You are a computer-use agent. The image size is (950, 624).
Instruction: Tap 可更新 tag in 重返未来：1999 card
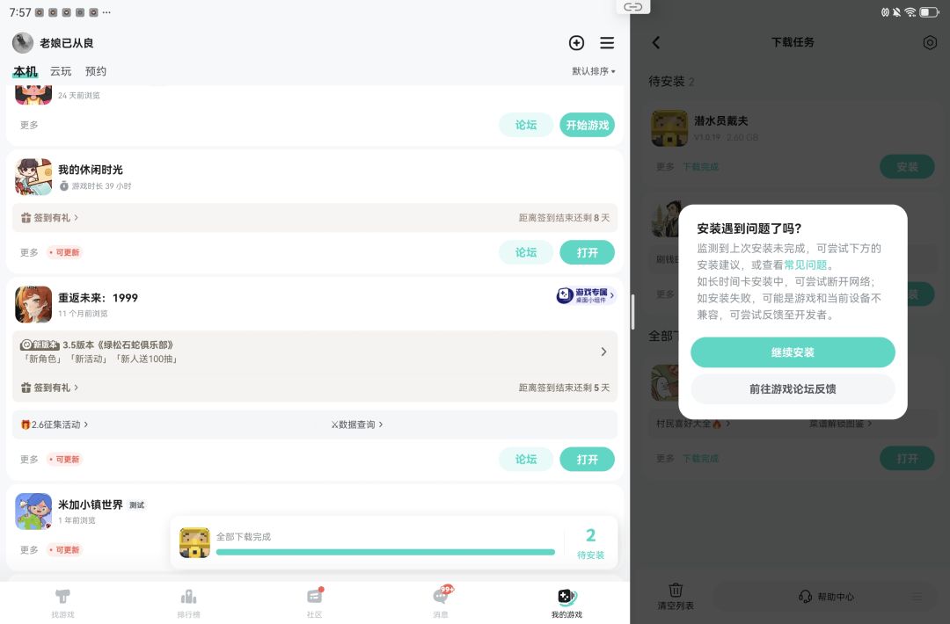click(x=65, y=460)
